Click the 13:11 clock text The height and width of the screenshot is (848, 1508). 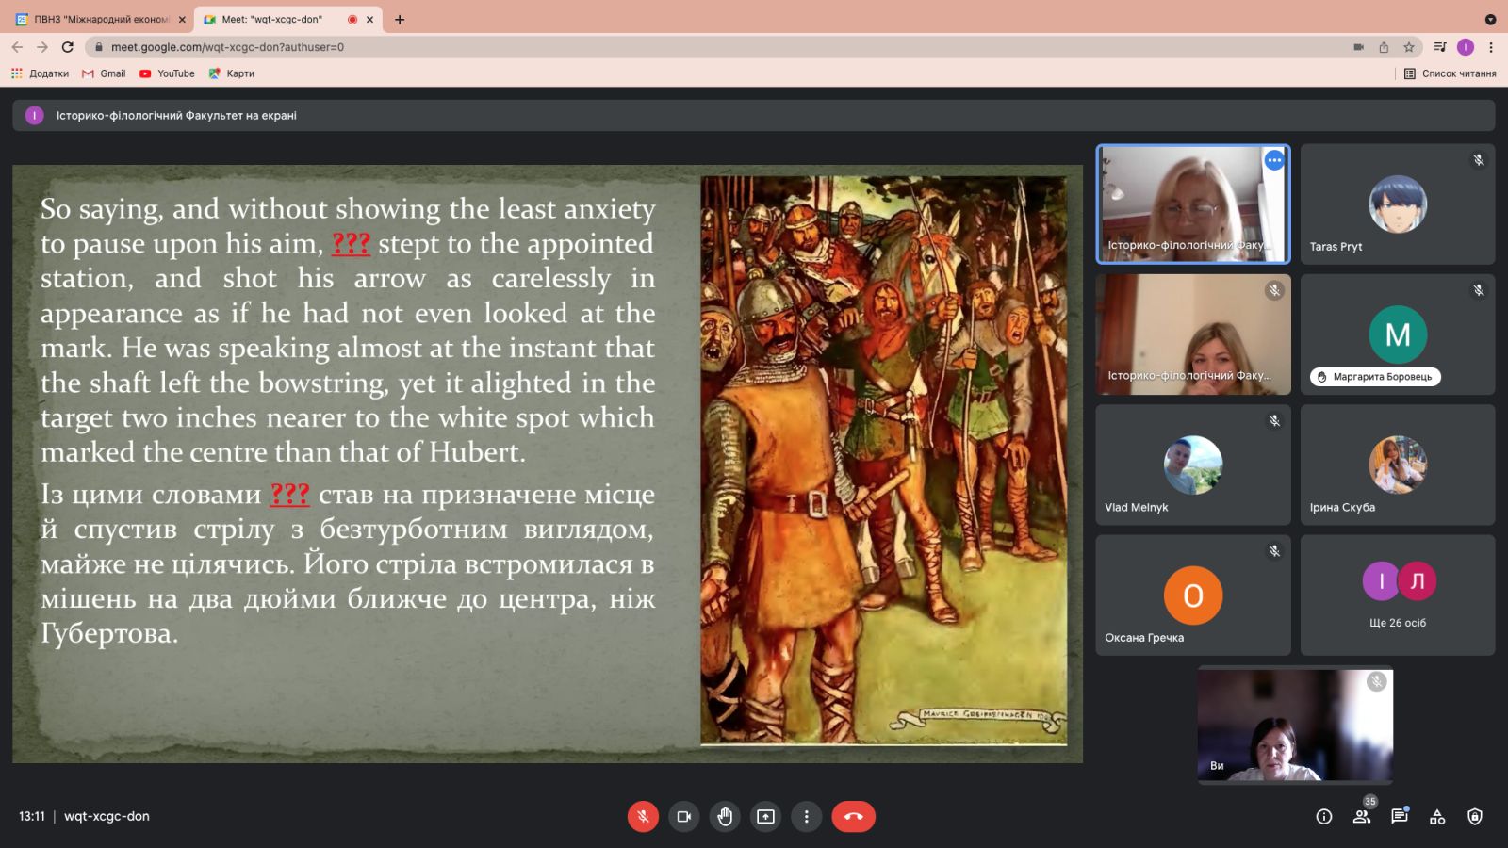point(32,816)
